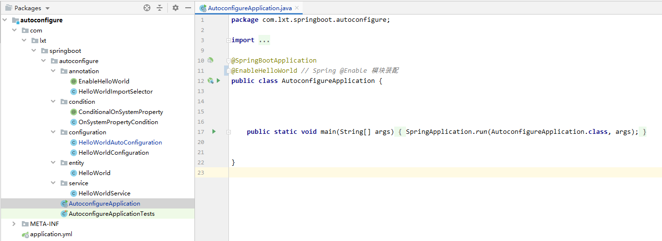Expand folded main method body on line 17
Viewport: 662px width, 241px height.
pyautogui.click(x=228, y=132)
